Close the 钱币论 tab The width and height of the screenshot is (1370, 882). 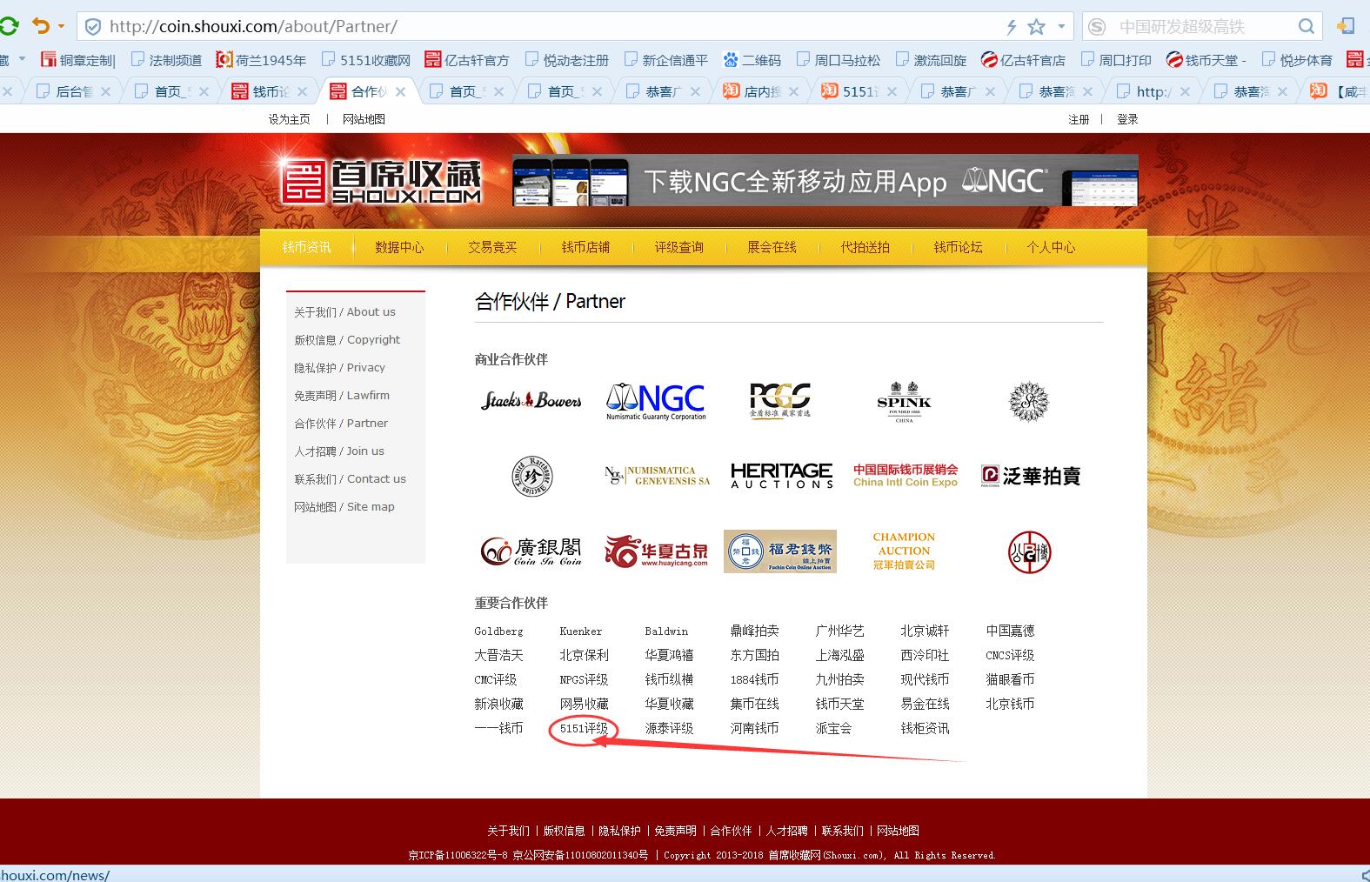tap(302, 91)
